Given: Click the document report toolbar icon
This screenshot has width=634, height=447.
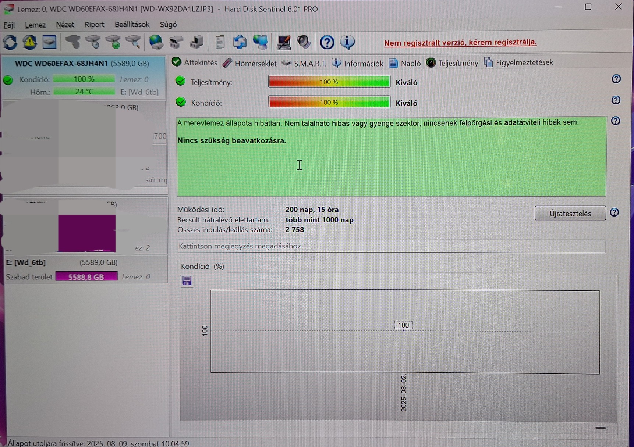Looking at the screenshot, I should click(x=220, y=42).
